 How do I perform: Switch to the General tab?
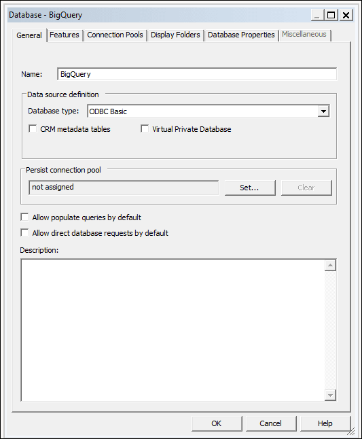(29, 35)
